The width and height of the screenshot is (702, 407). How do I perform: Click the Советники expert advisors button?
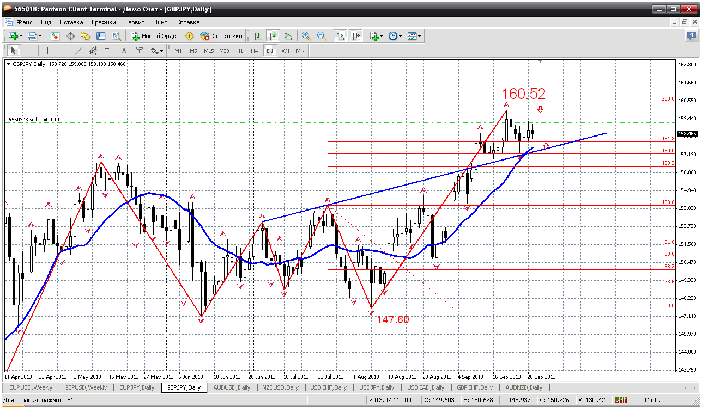pyautogui.click(x=221, y=36)
